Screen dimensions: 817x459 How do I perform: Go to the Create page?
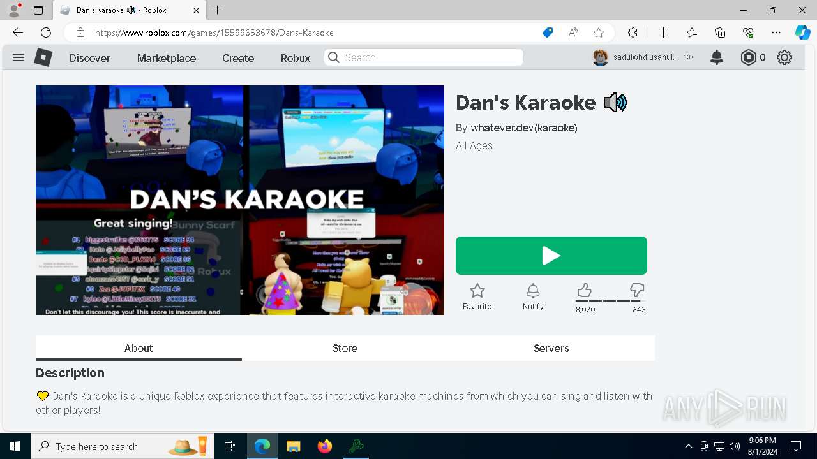coord(238,58)
